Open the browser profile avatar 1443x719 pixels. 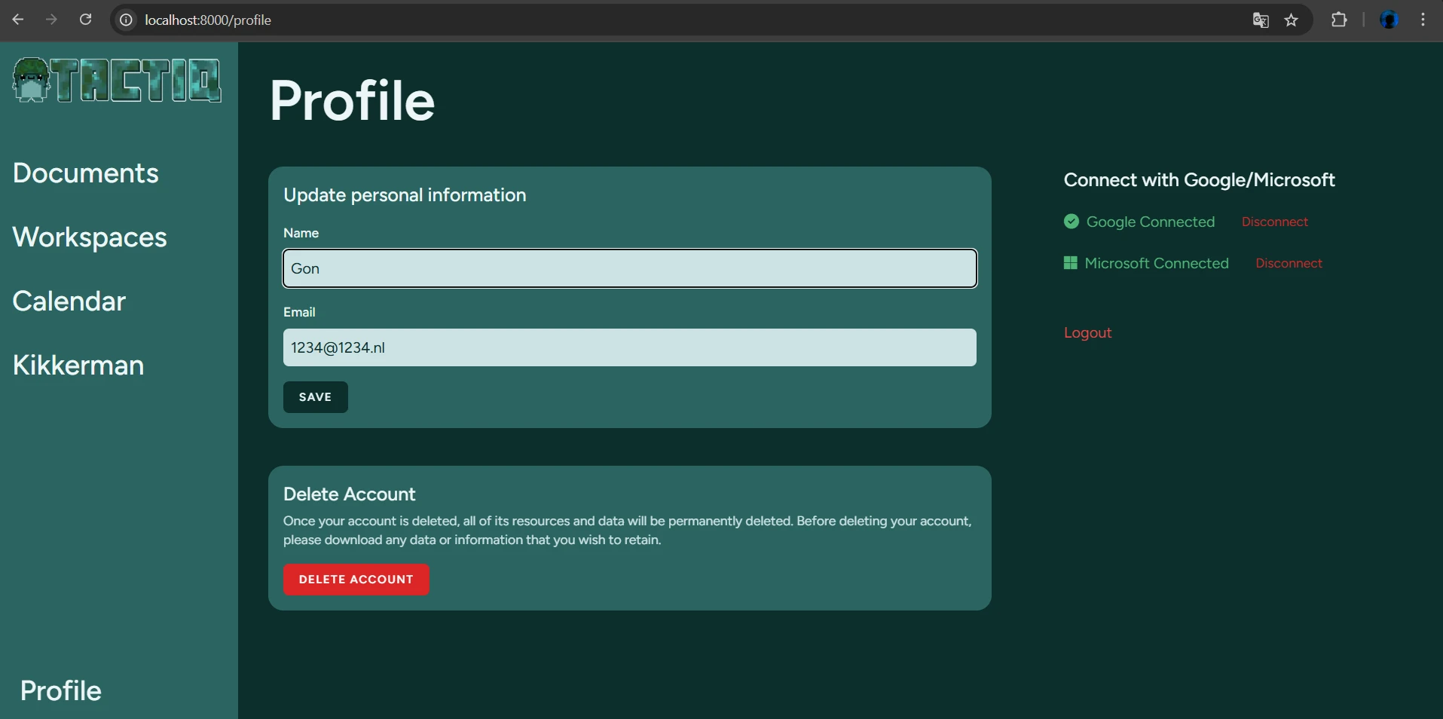coord(1390,20)
